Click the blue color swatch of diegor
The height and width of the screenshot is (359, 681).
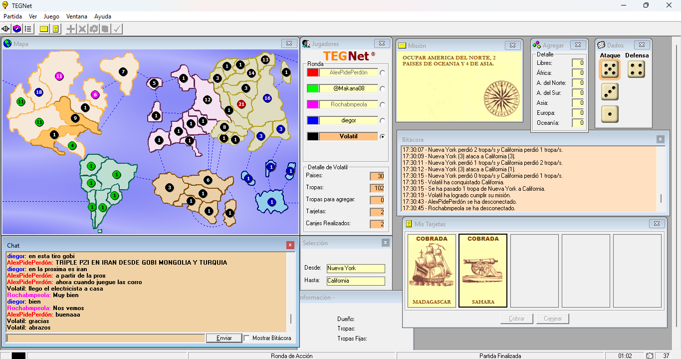point(313,121)
